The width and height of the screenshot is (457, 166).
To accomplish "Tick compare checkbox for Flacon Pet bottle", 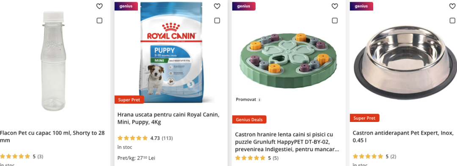I will [x=99, y=20].
